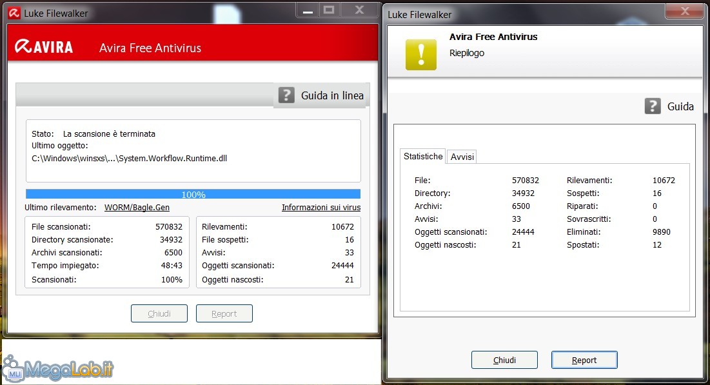
Task: Open Informazioni sui virus link
Action: click(x=321, y=208)
